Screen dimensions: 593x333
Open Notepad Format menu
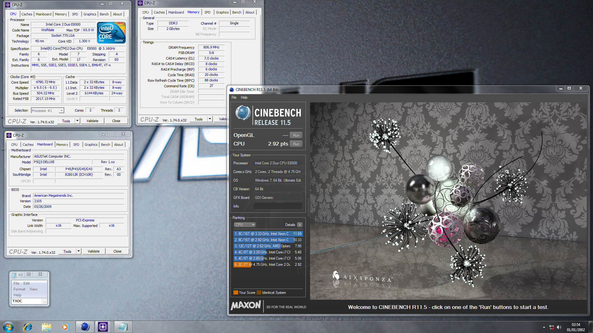19,289
